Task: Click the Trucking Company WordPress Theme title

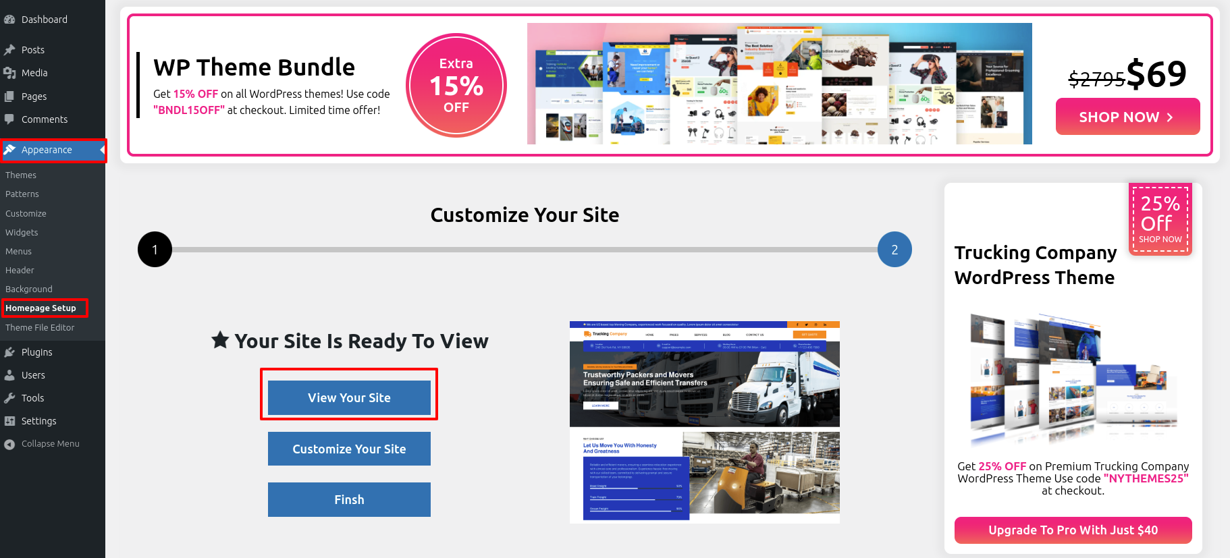Action: (x=1036, y=265)
